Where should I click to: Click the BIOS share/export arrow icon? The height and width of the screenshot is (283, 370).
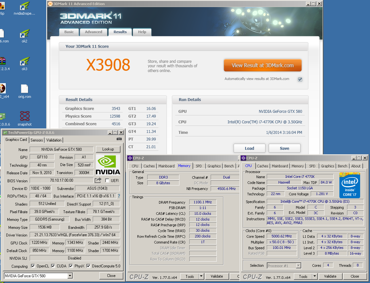(98, 180)
